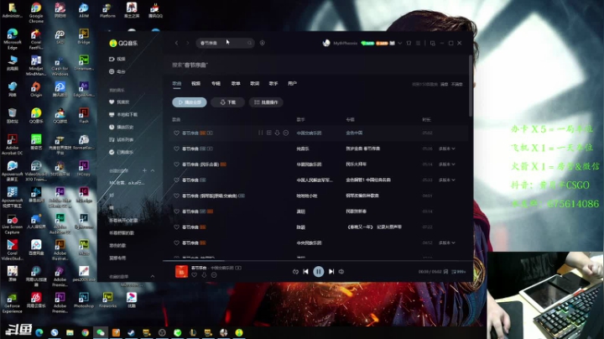Image resolution: width=604 pixels, height=339 pixels.
Task: Open the main menu icon in the title bar
Action: coord(418,43)
